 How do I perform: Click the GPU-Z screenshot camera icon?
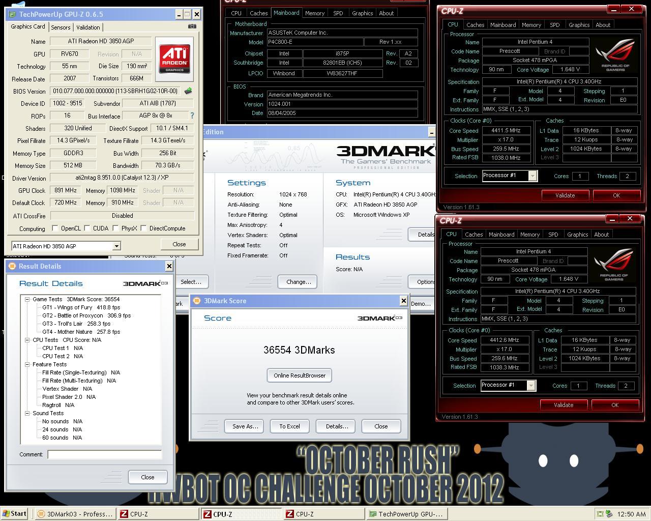[x=192, y=26]
